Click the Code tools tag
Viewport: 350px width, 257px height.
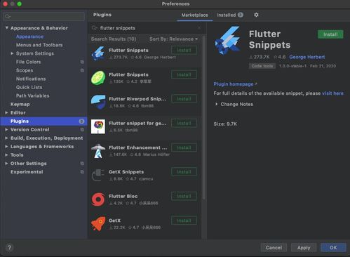[x=262, y=66]
